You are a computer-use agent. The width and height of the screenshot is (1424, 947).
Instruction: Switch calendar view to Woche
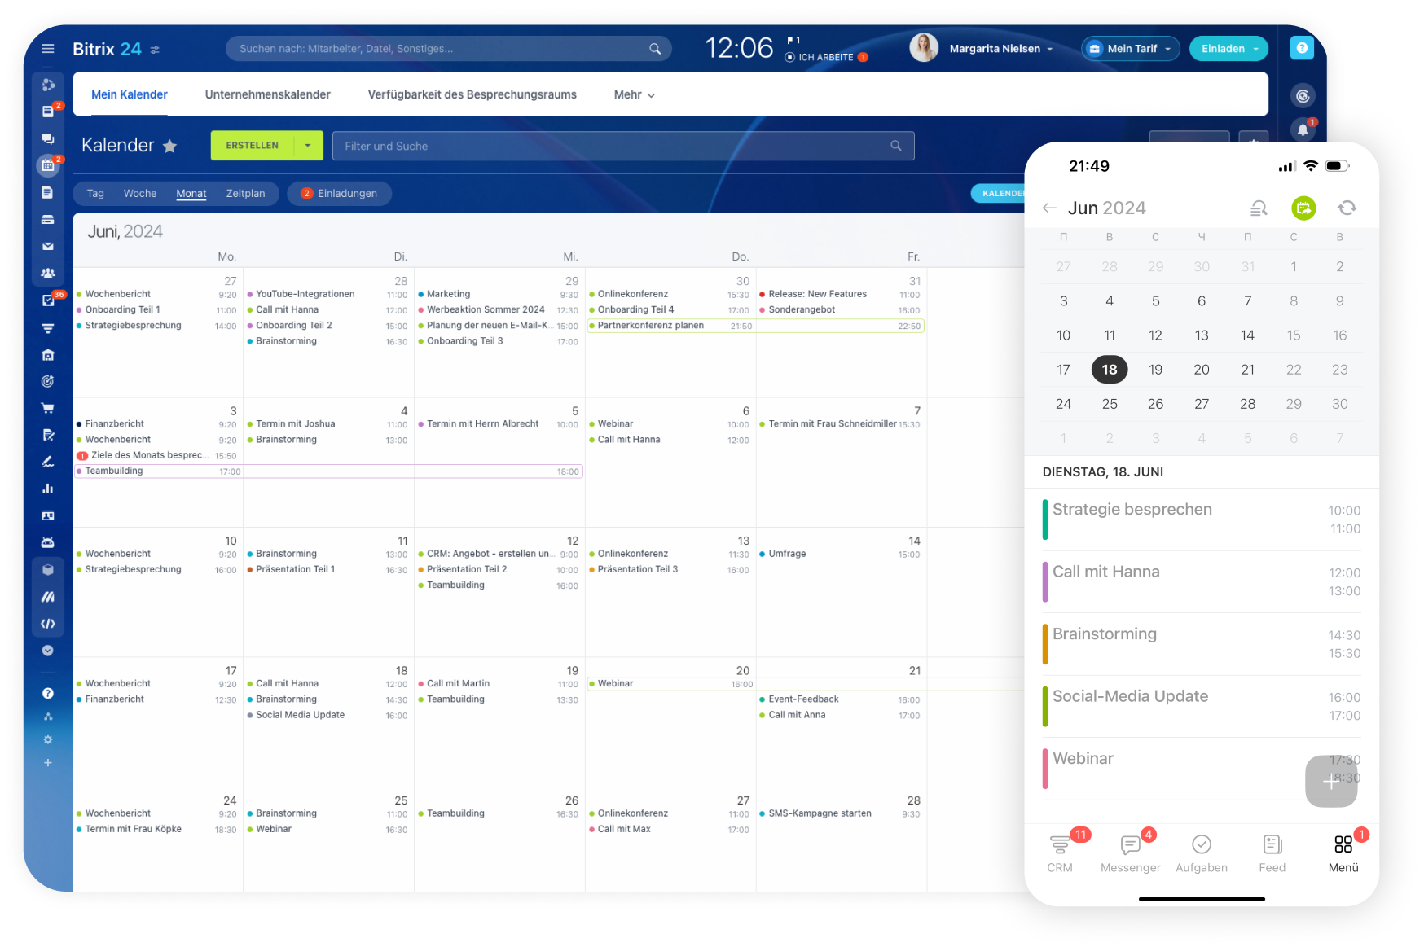coord(140,194)
